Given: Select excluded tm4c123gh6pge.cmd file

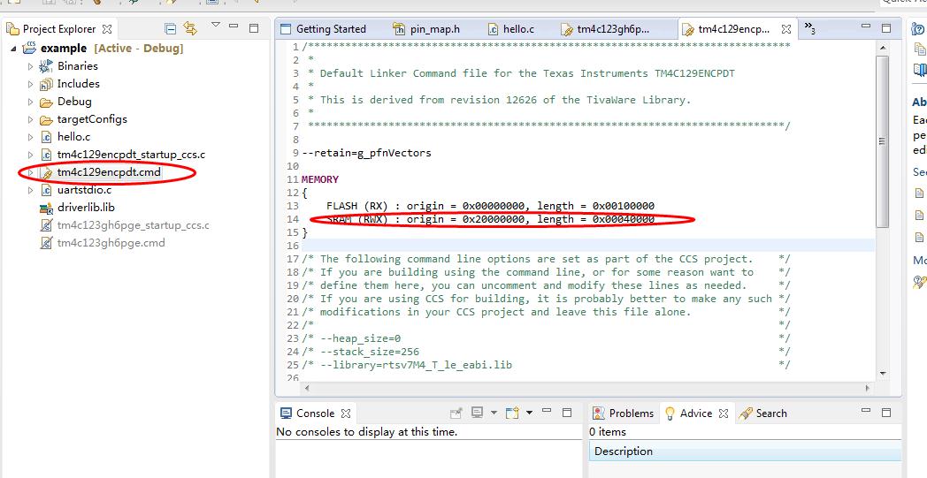Looking at the screenshot, I should (x=111, y=243).
